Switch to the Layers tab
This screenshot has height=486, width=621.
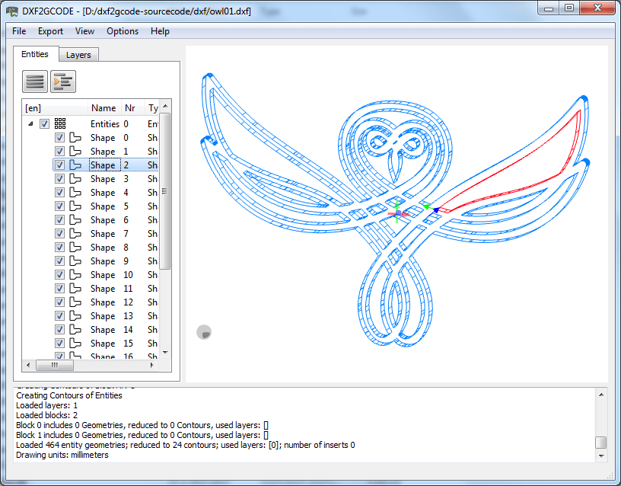pos(78,54)
